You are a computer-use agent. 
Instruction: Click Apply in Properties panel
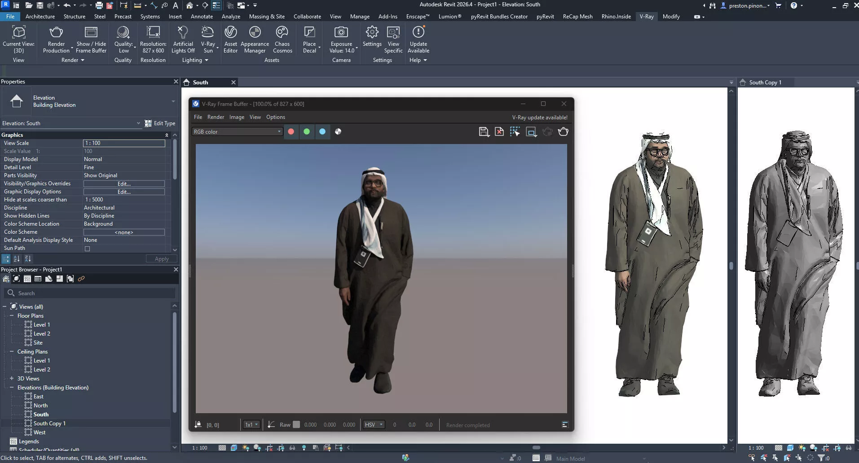[162, 259]
